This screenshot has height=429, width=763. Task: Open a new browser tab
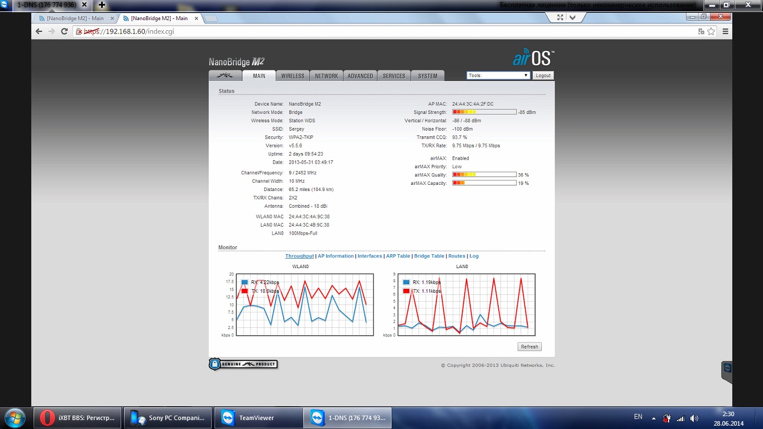(211, 18)
